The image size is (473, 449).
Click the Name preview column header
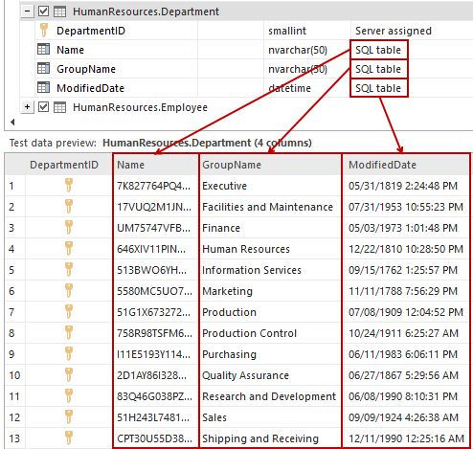tap(156, 165)
